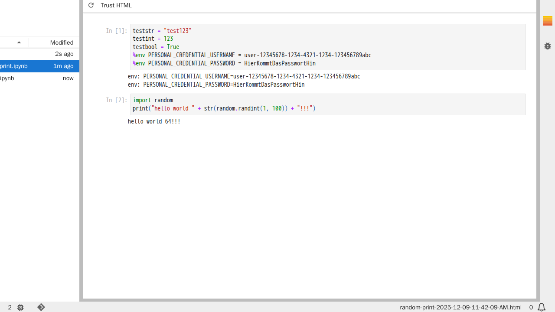Click the In [2] cell prompt
The image size is (555, 312).
117,100
